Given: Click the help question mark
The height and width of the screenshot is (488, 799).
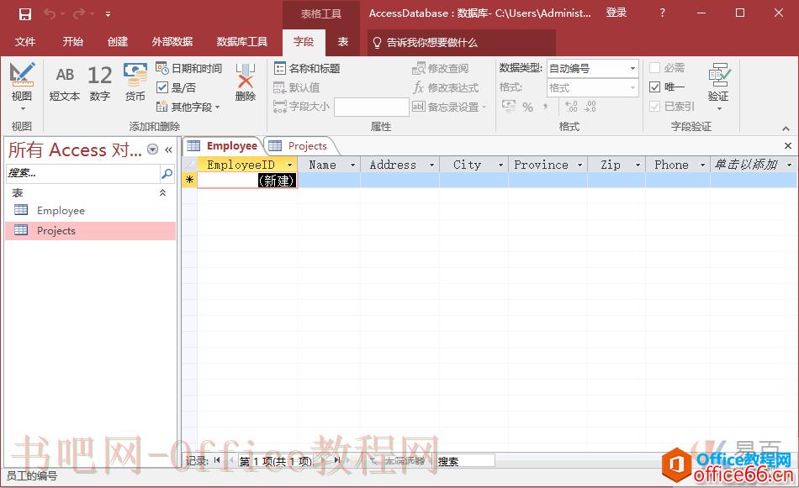Looking at the screenshot, I should point(663,13).
